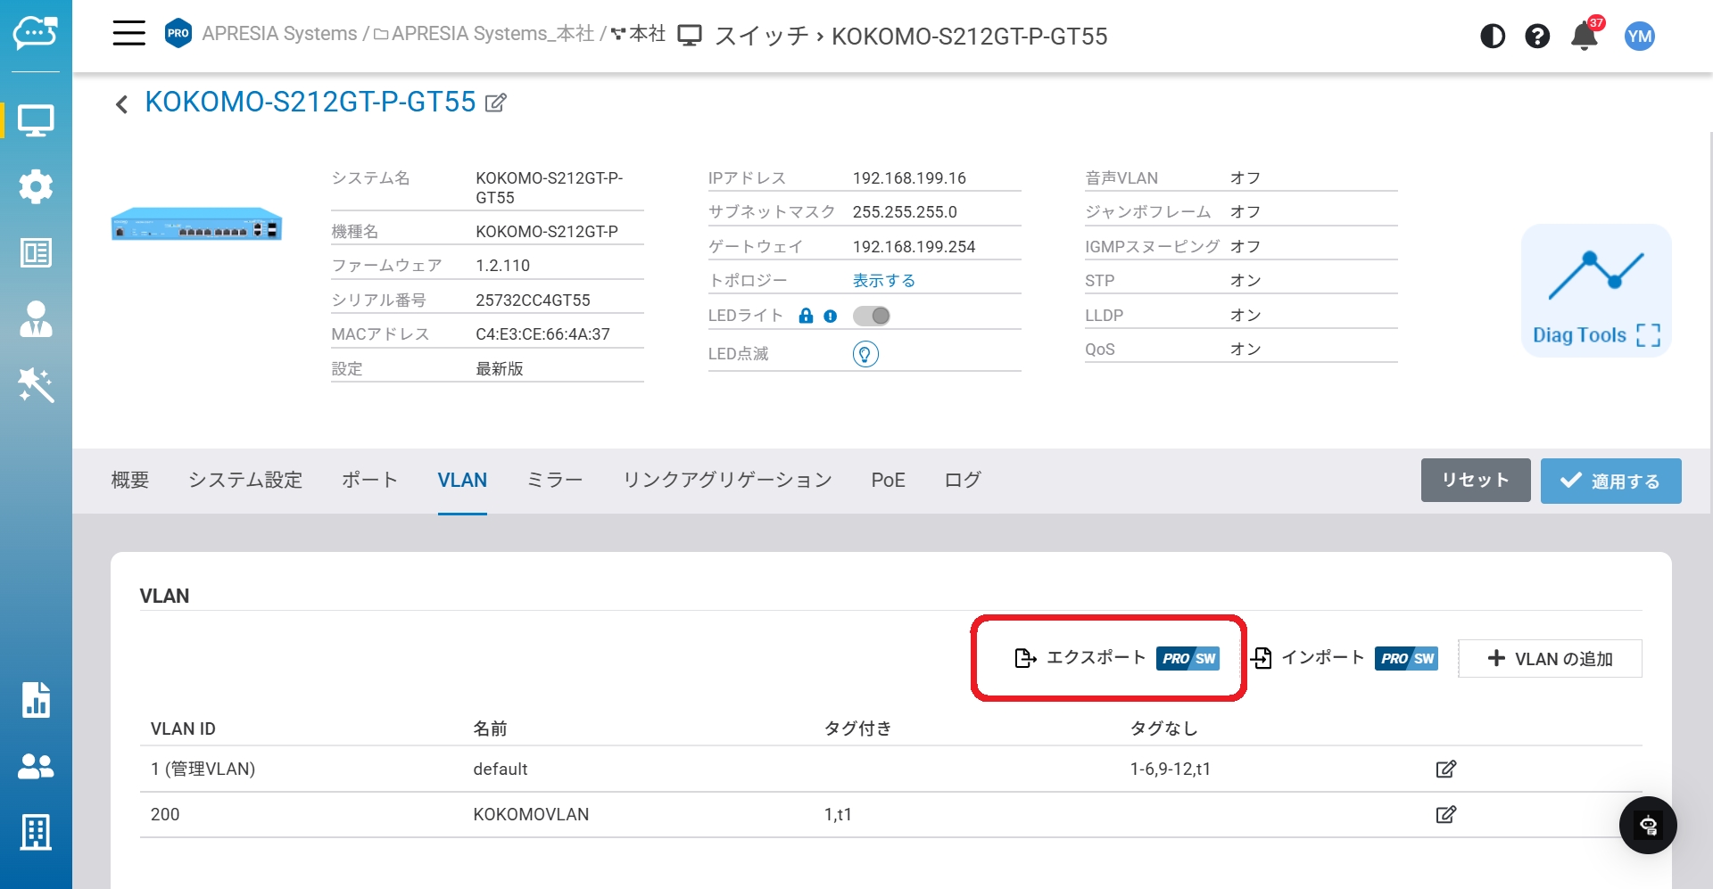Click the settings gear in sidebar
This screenshot has height=889, width=1713.
tap(36, 186)
